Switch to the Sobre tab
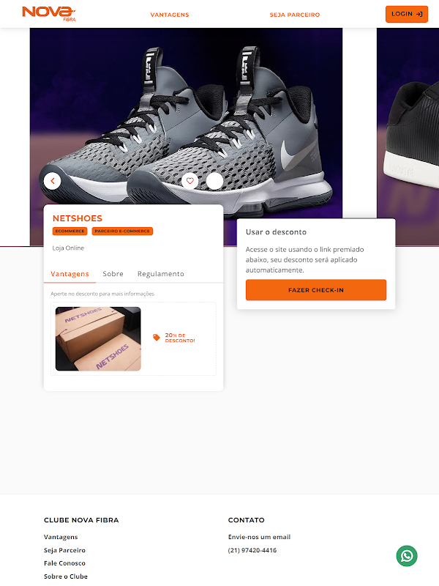 [113, 274]
